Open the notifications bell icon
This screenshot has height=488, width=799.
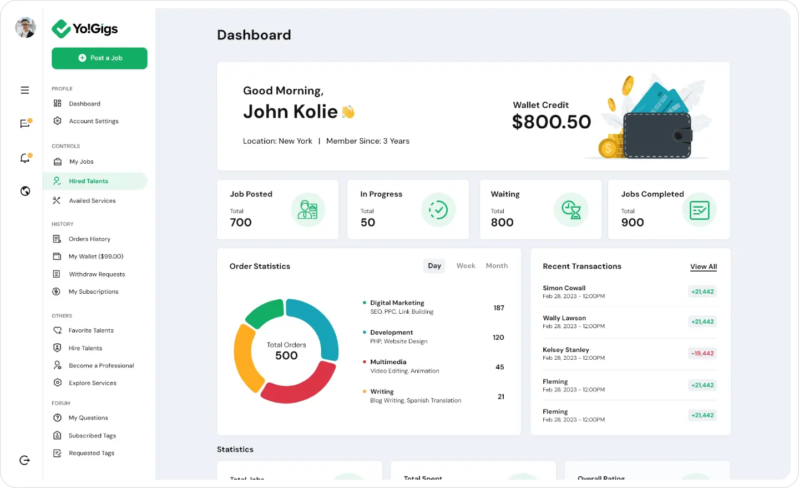pos(25,158)
